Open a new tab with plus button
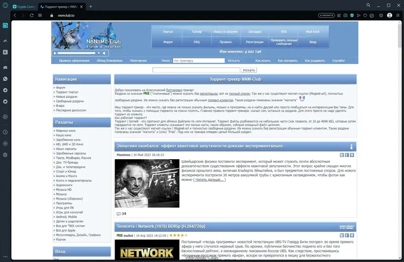This screenshot has width=404, height=262. tap(90, 7)
